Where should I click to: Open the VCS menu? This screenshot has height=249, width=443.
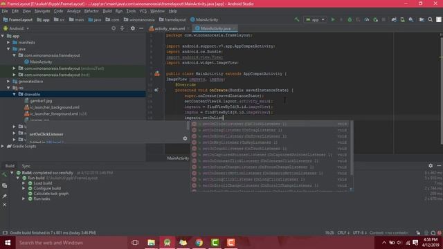point(143,11)
